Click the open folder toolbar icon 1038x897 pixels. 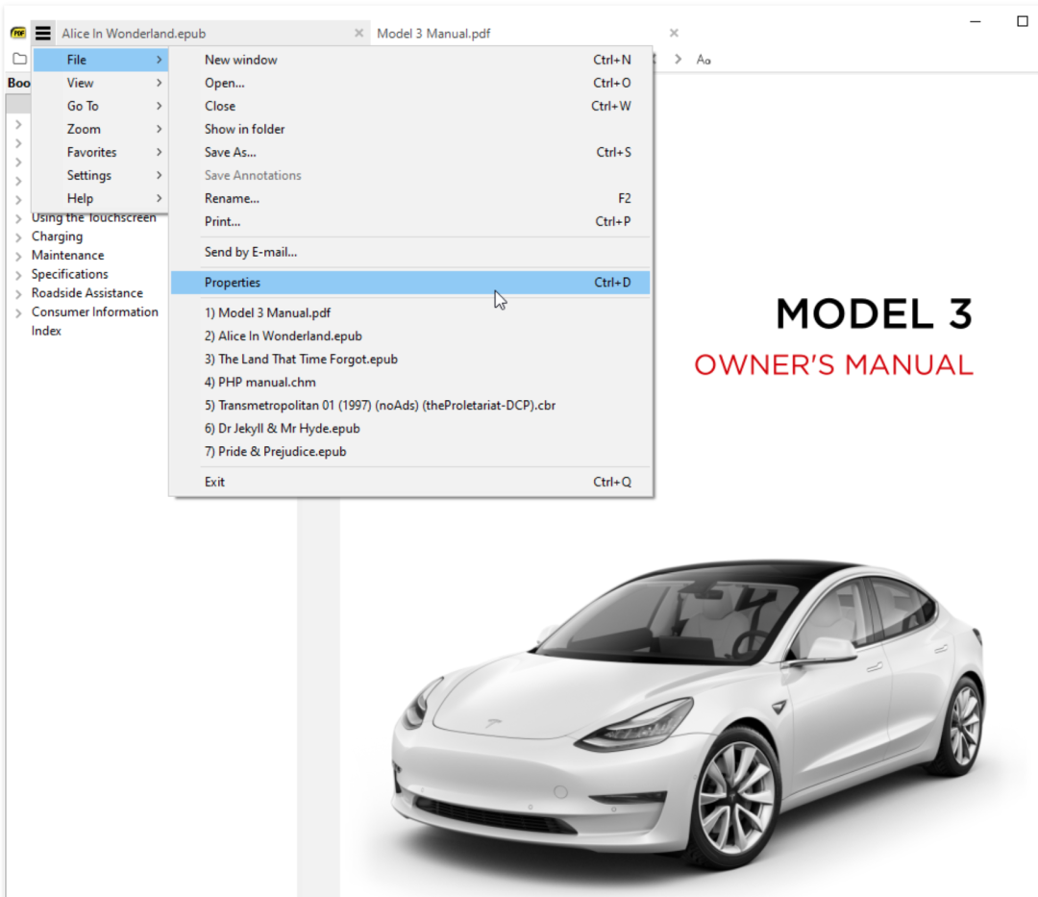20,59
